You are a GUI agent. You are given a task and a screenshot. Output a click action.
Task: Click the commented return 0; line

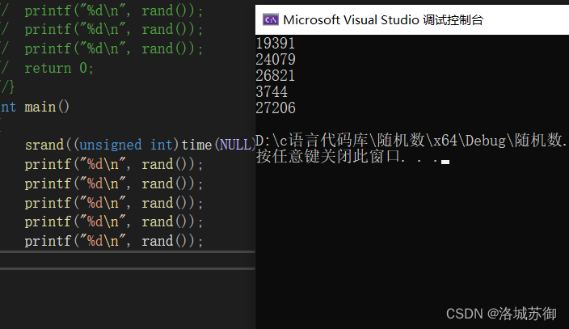(x=47, y=68)
